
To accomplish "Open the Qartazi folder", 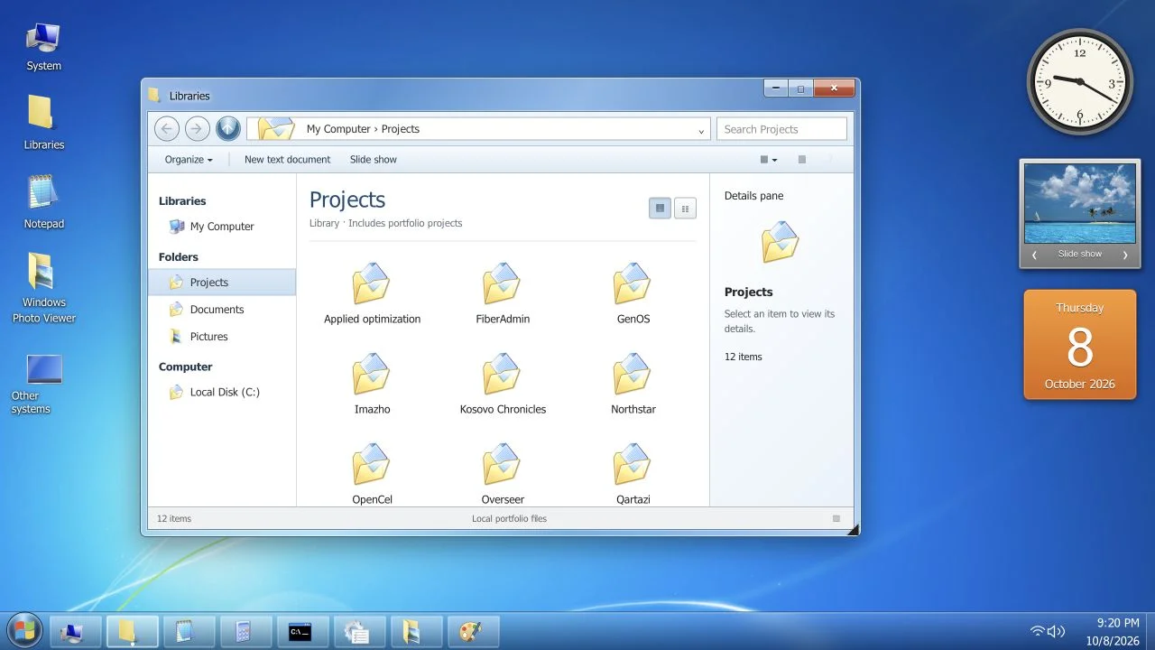I will pyautogui.click(x=633, y=473).
